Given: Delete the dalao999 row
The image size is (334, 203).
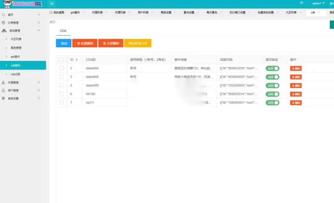Looking at the screenshot, I should 296,85.
